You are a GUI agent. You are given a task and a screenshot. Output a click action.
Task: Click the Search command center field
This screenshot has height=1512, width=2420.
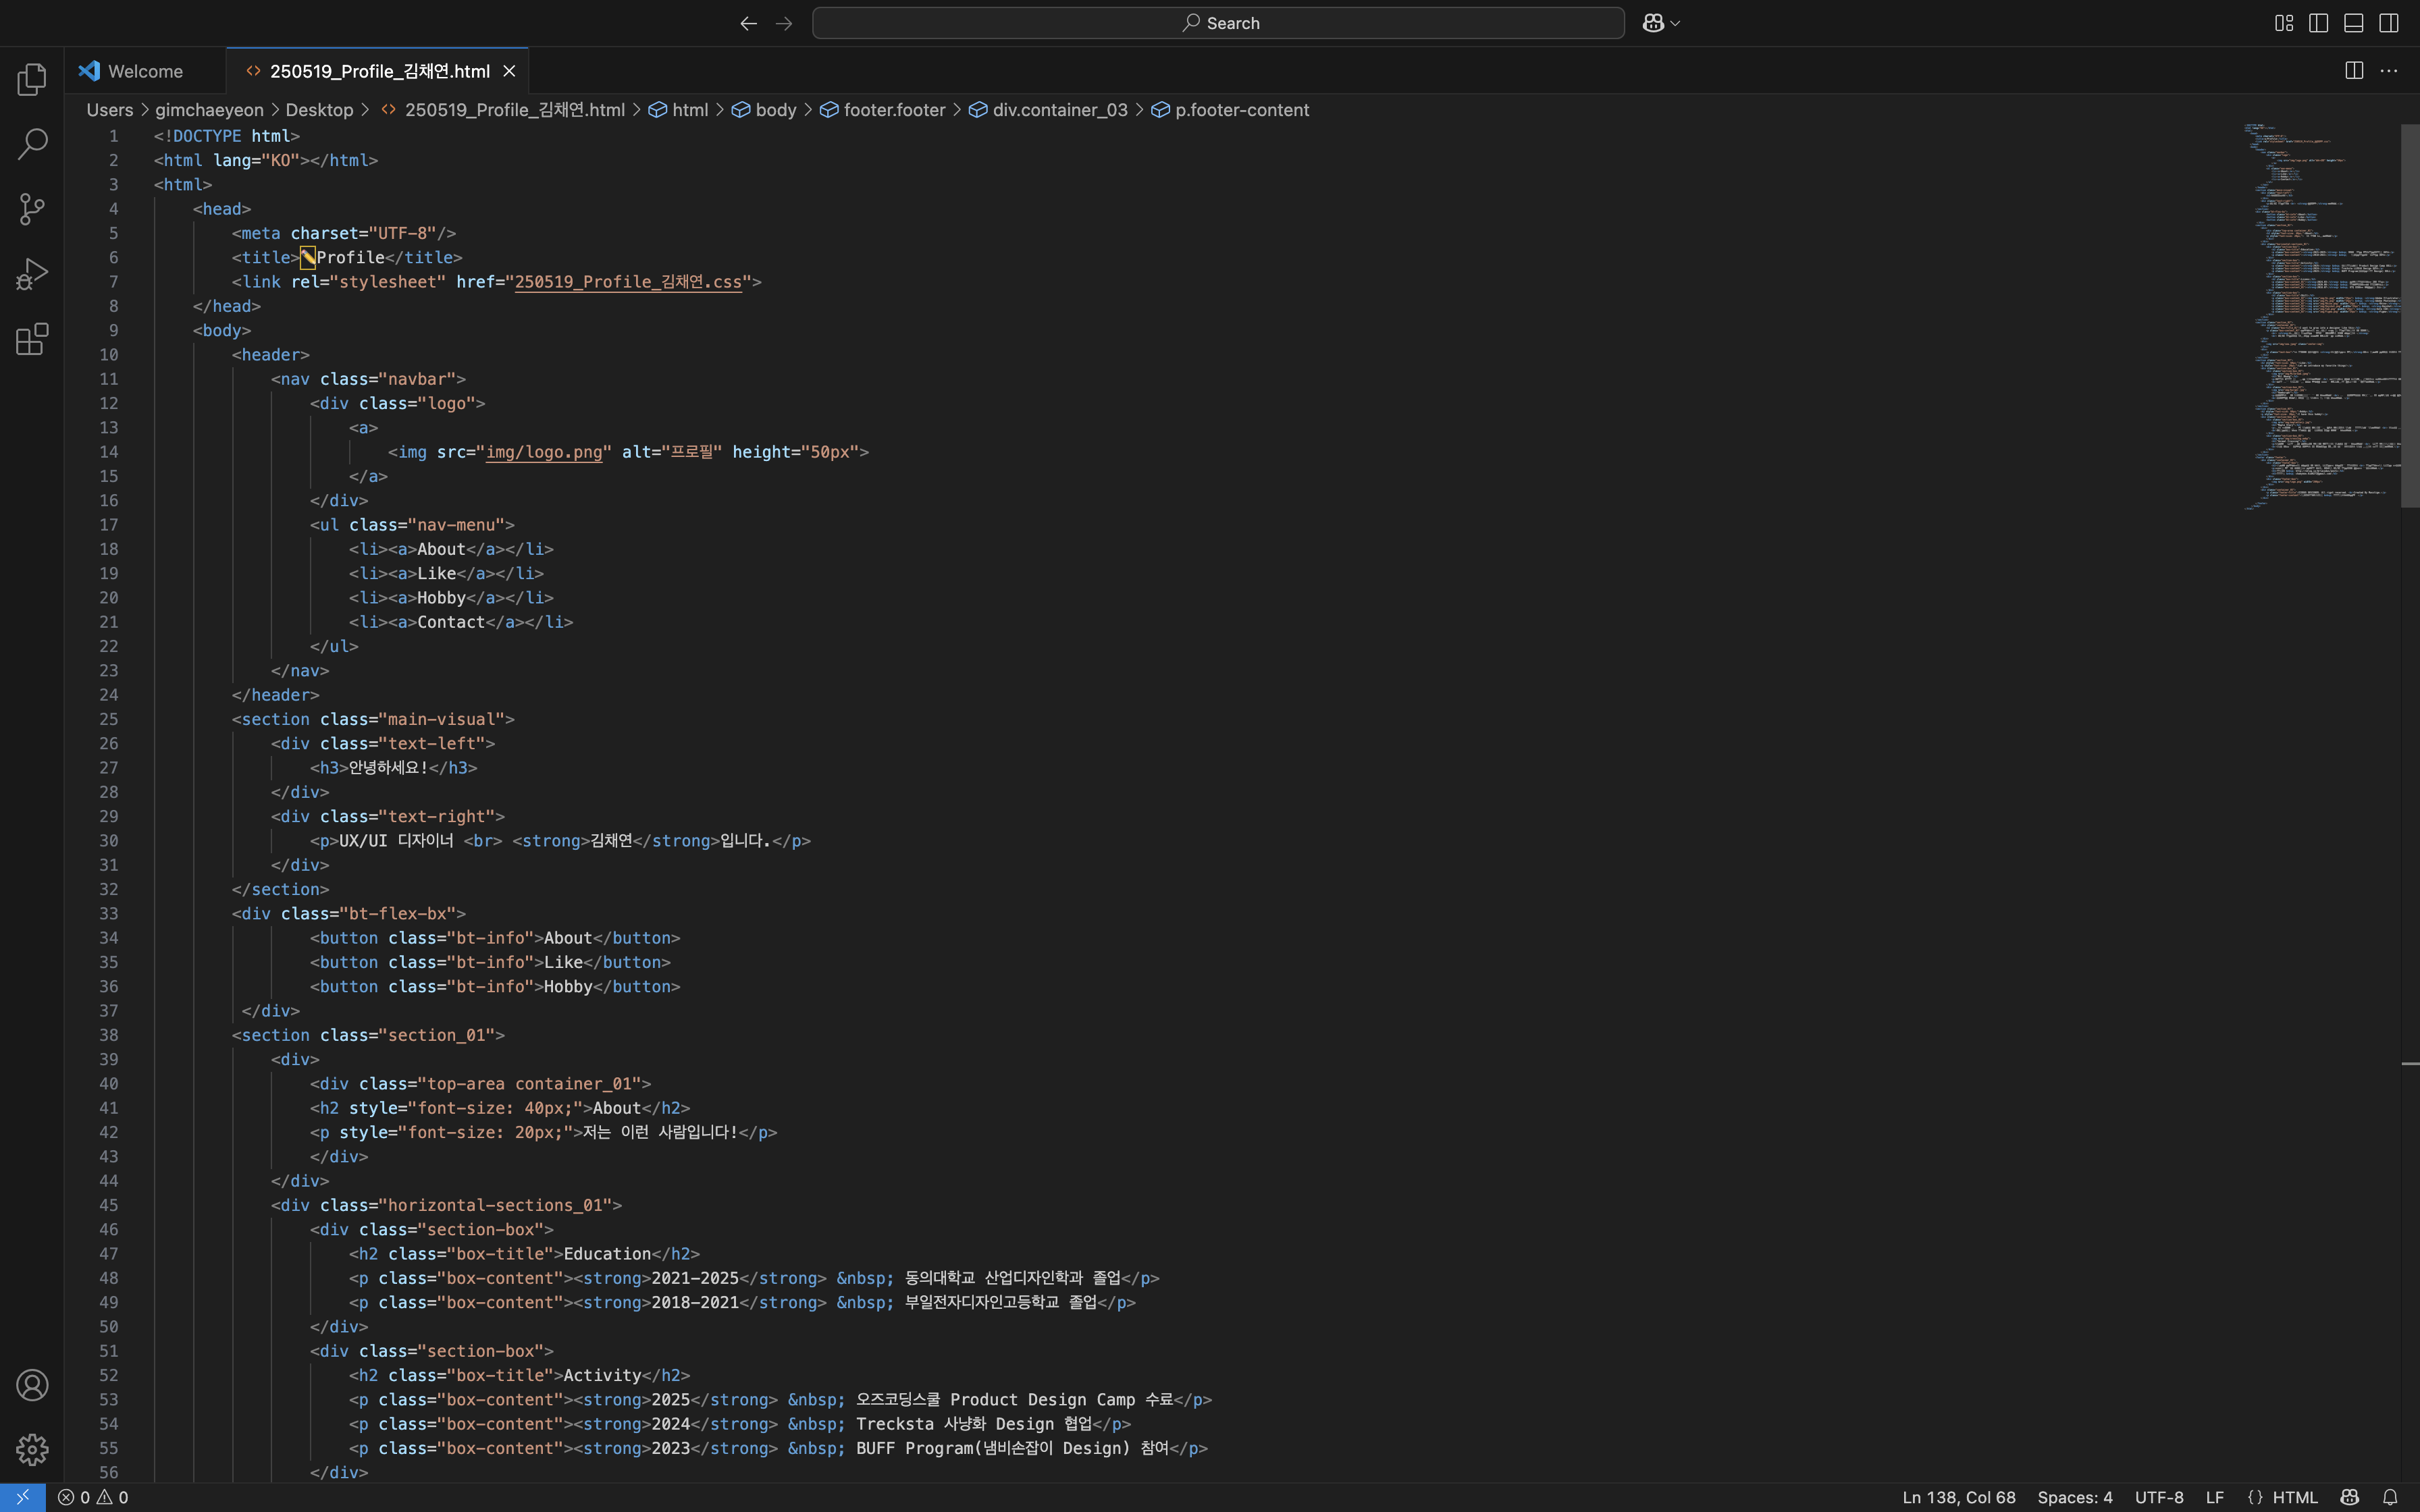[1217, 23]
